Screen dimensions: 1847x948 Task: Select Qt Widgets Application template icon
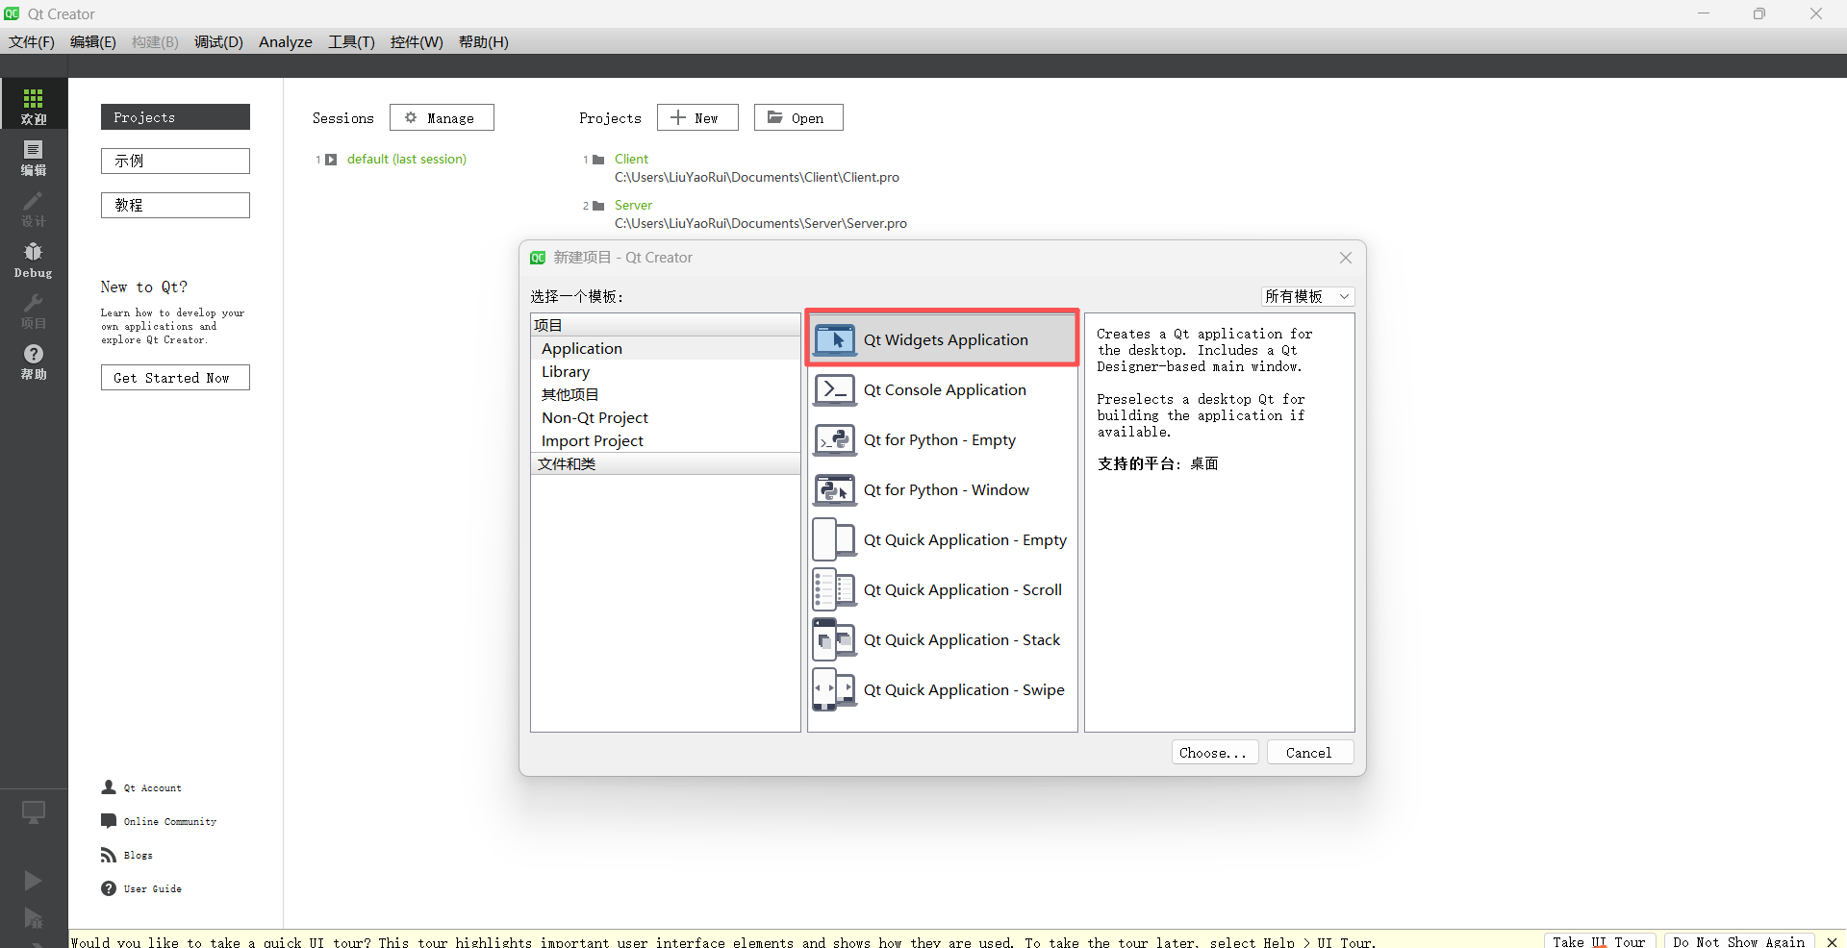point(834,339)
